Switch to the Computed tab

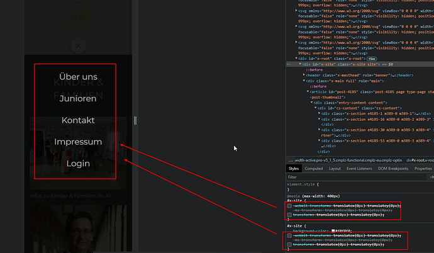pyautogui.click(x=314, y=169)
